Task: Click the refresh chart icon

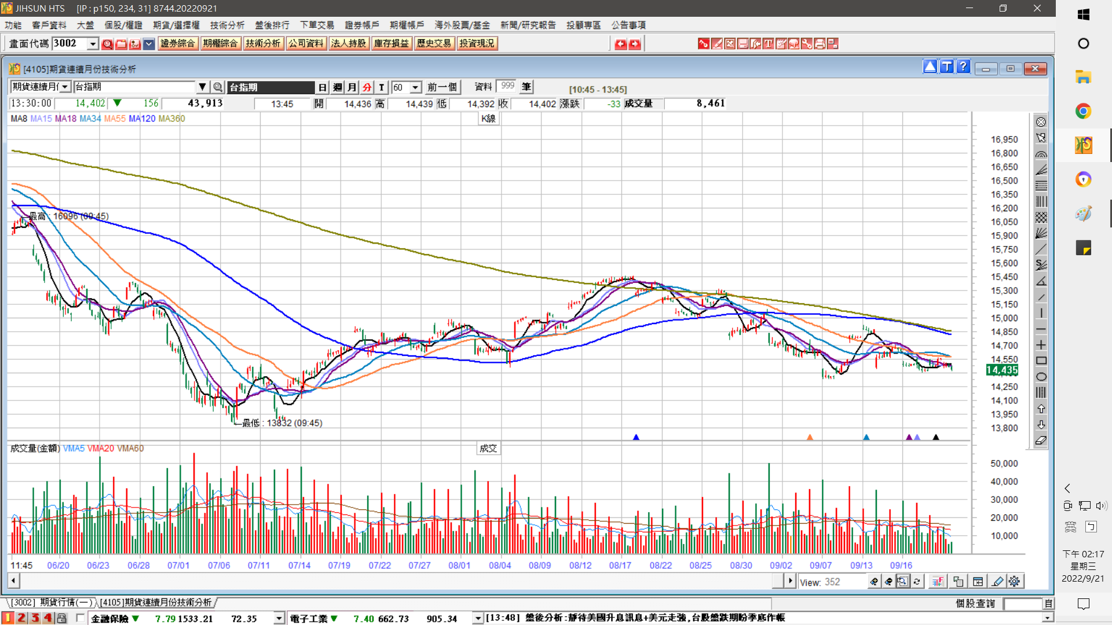Action: tap(917, 582)
